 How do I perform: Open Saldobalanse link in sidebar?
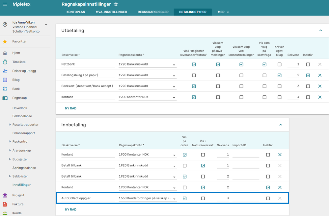[x=22, y=116]
